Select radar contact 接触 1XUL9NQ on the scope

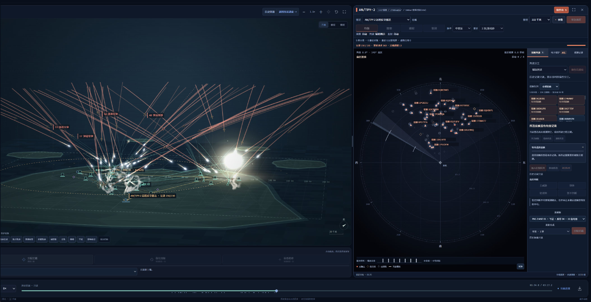tap(466, 130)
